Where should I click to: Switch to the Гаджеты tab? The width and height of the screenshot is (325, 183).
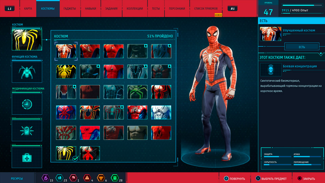(70, 8)
